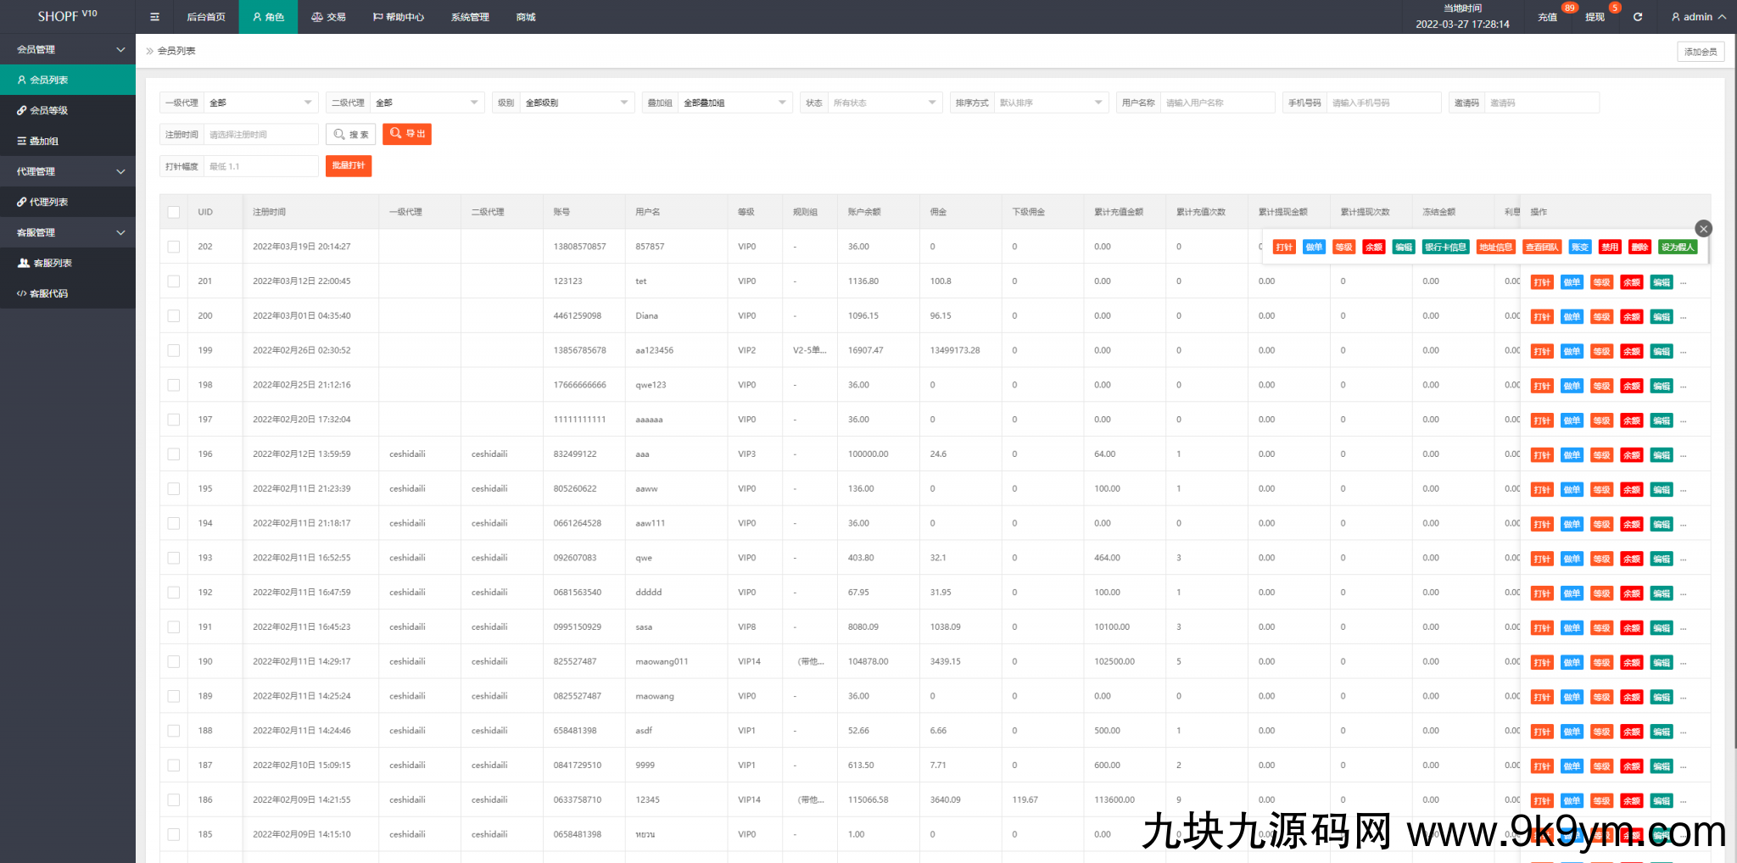The height and width of the screenshot is (863, 1737).
Task: Tick the checkbox for UID 202 row
Action: [174, 247]
